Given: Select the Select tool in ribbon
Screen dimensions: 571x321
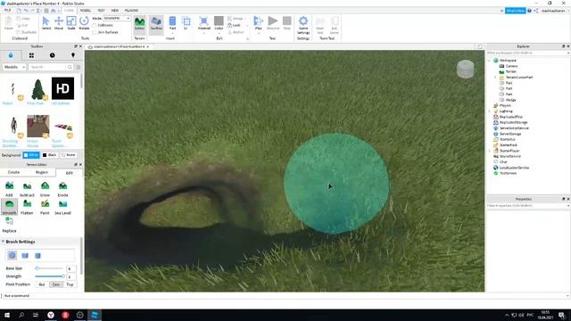Looking at the screenshot, I should 46,23.
